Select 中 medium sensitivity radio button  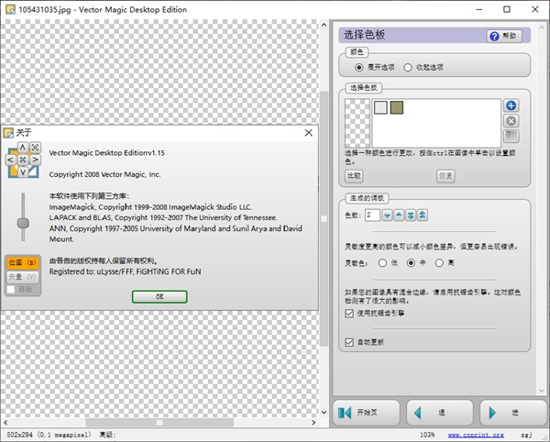tap(411, 263)
